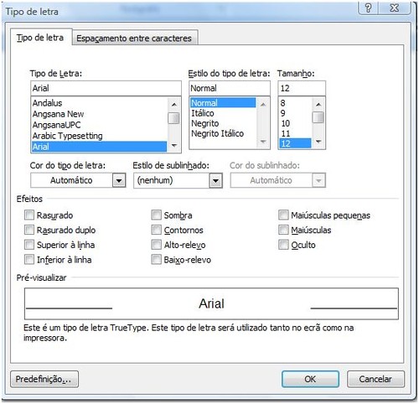Click the Tamanho input field
The width and height of the screenshot is (419, 404).
tap(302, 88)
